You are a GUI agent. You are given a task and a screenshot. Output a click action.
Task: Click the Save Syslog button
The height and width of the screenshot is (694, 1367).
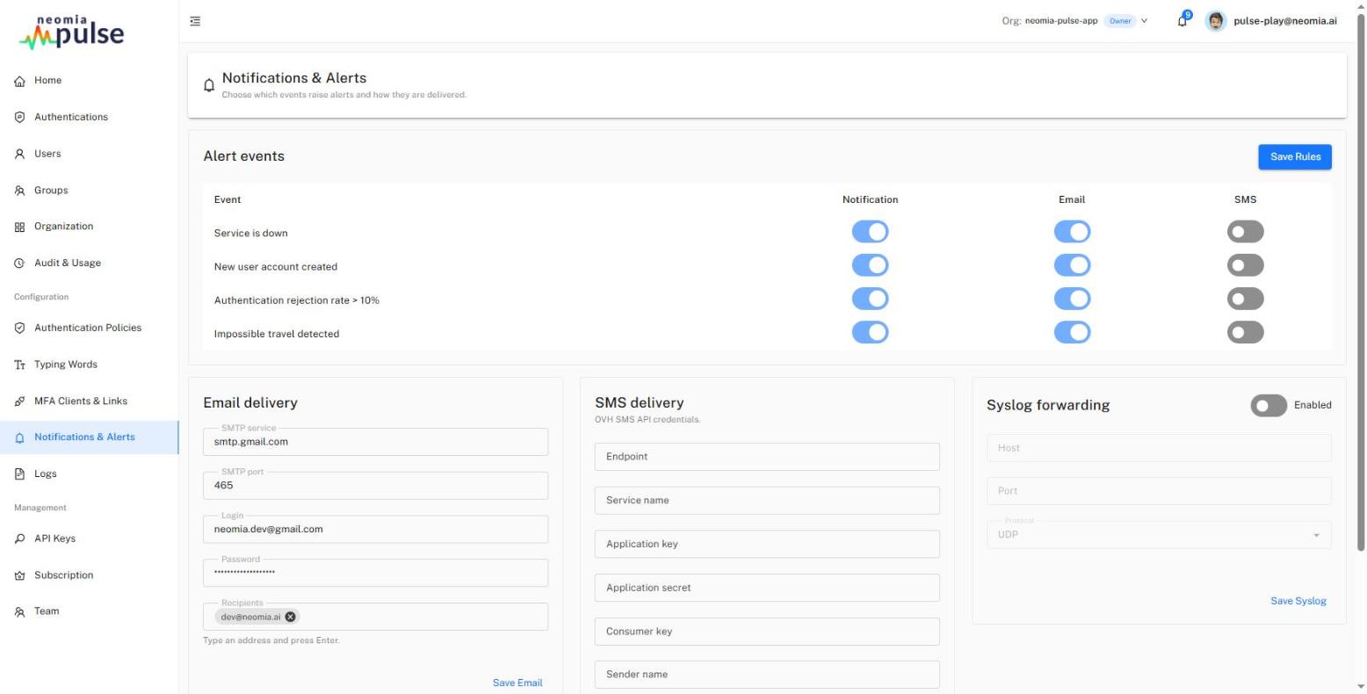click(1298, 601)
